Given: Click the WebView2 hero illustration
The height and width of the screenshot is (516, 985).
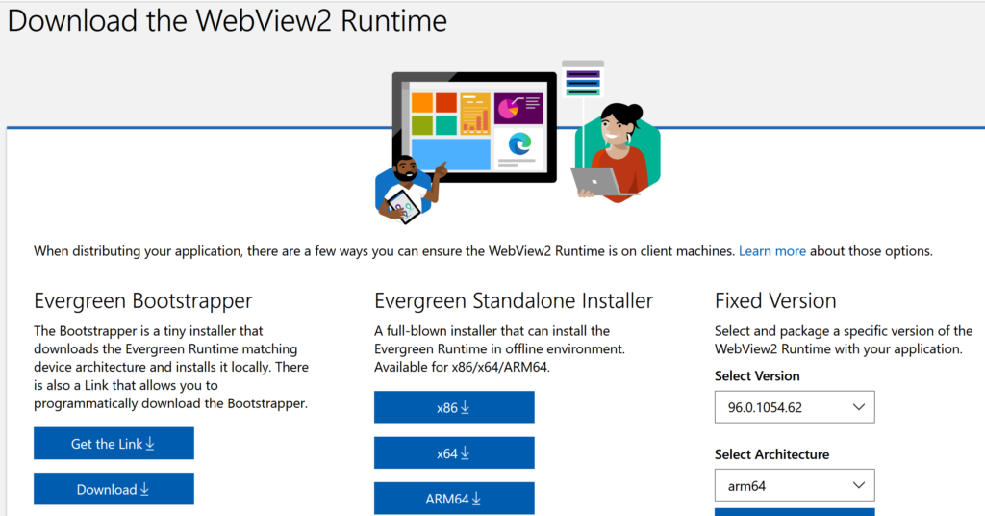Looking at the screenshot, I should pyautogui.click(x=518, y=142).
